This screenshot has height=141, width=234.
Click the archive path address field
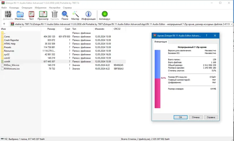click(121, 24)
